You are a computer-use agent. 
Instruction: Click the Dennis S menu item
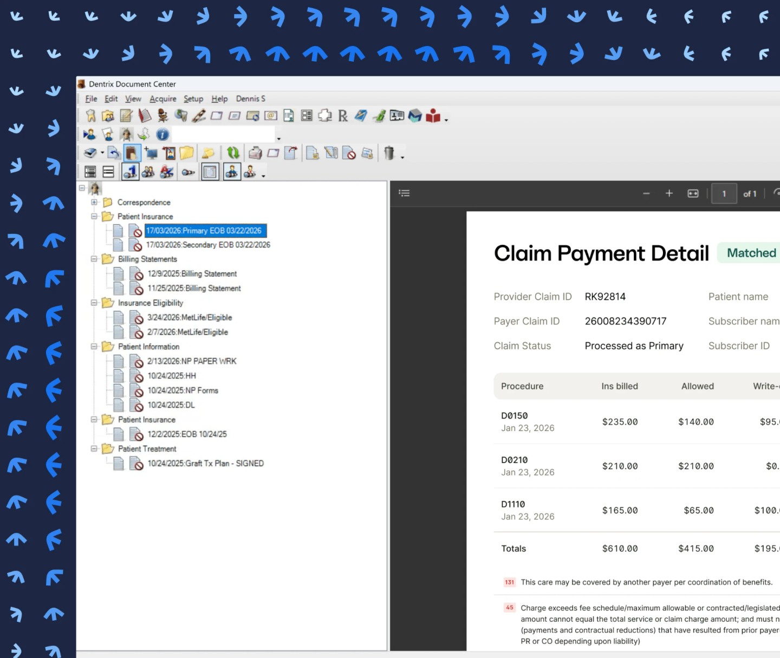pyautogui.click(x=250, y=99)
